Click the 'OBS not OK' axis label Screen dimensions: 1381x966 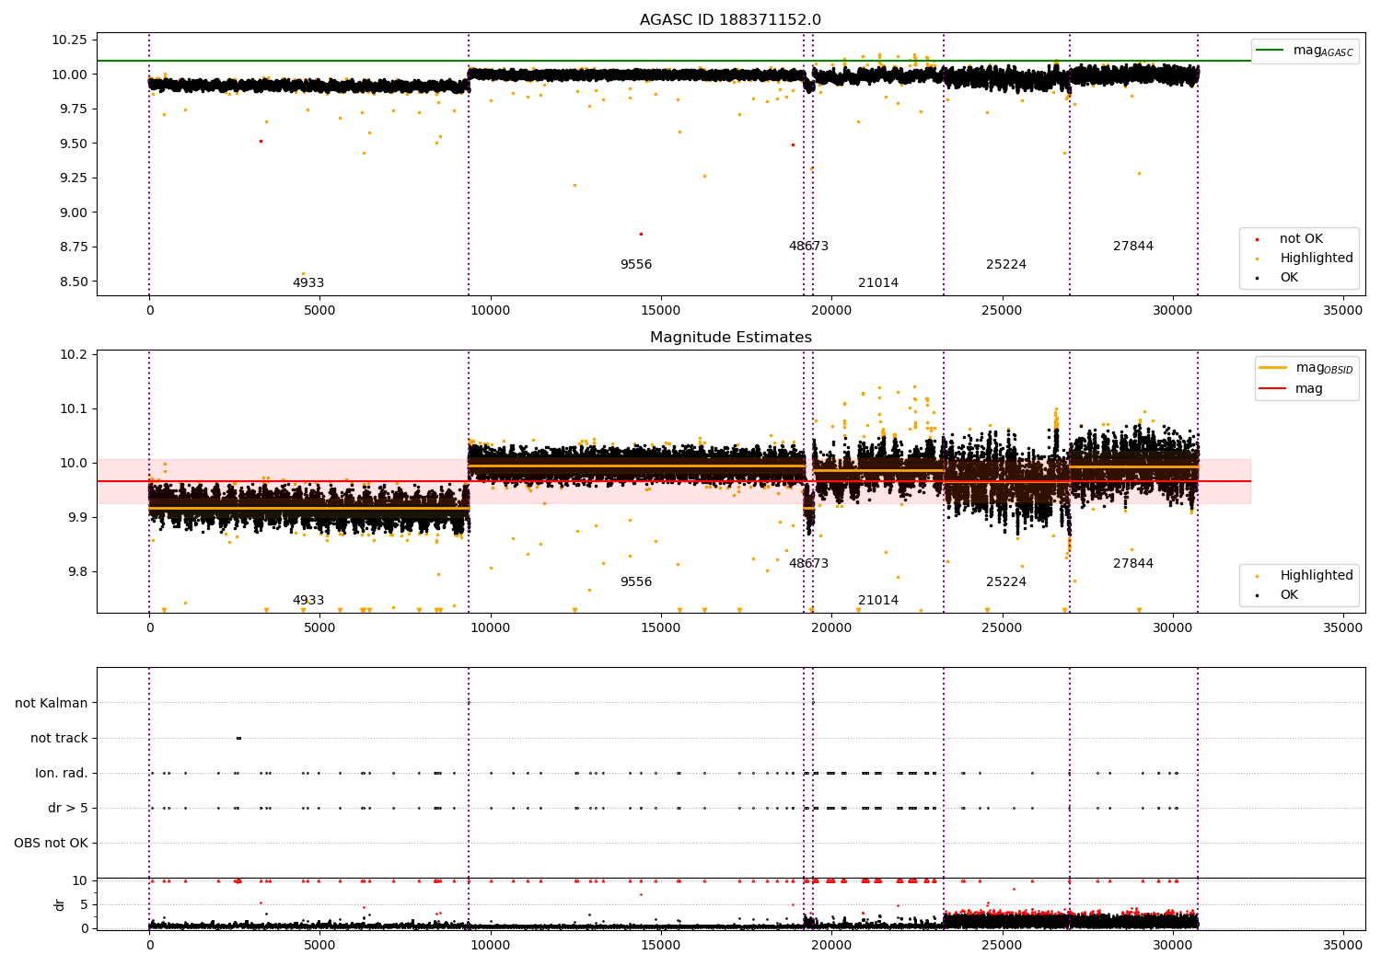pos(51,844)
